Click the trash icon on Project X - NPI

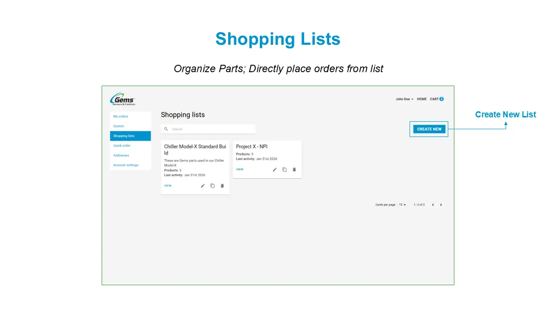pos(294,170)
